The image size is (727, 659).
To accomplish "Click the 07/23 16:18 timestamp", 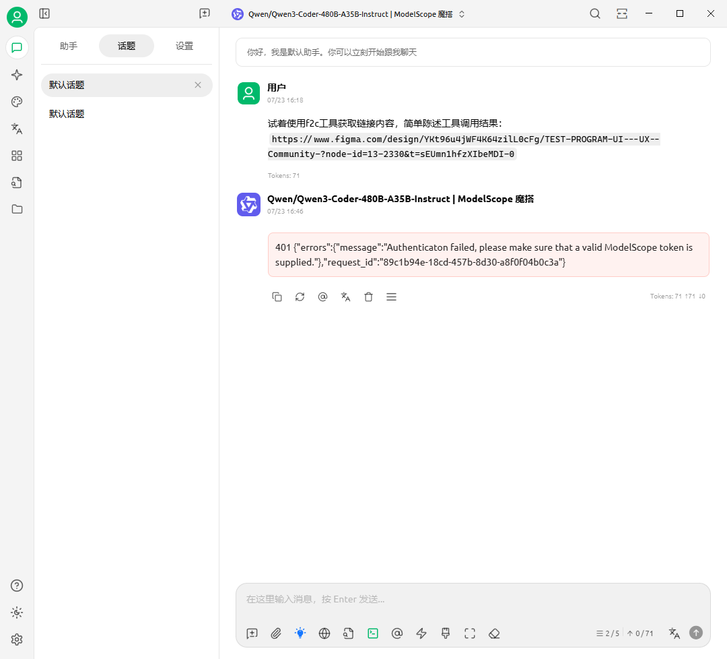I will point(285,100).
